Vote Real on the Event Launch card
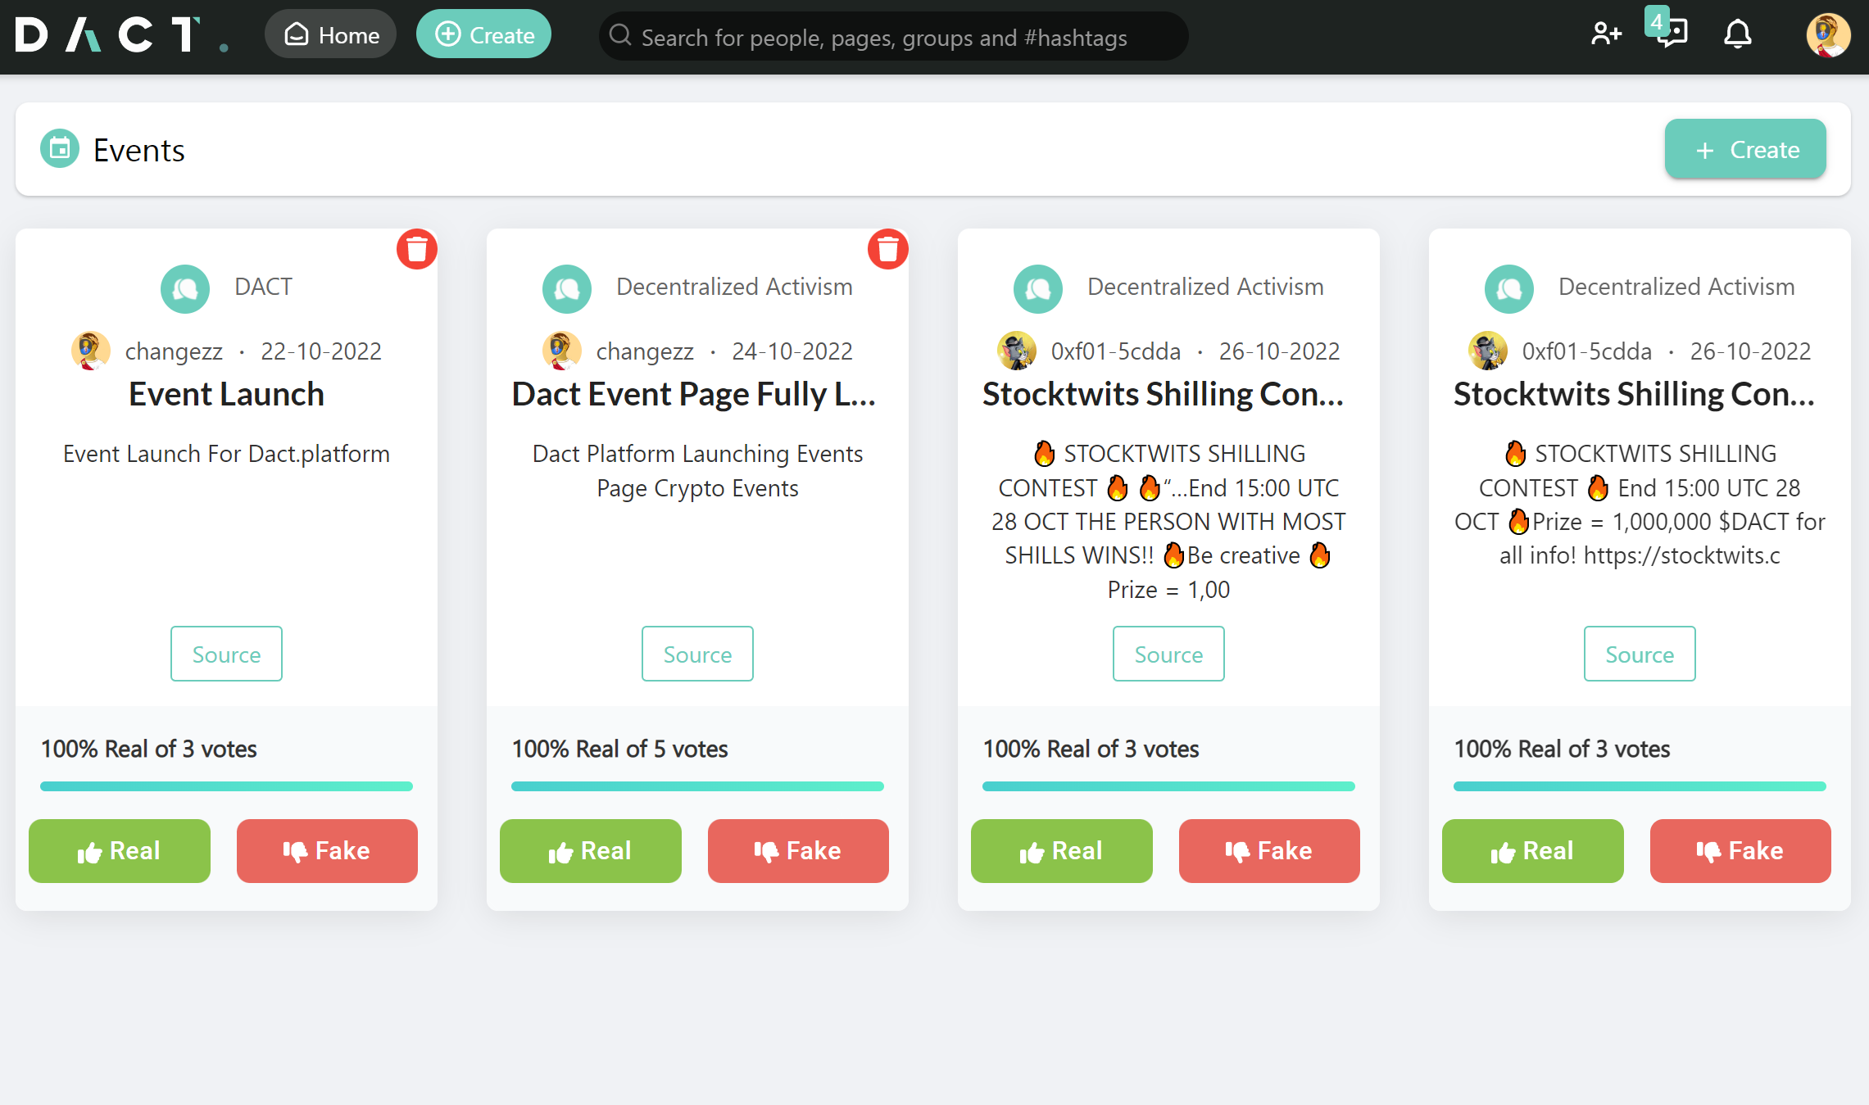Viewport: 1869px width, 1105px height. click(120, 851)
